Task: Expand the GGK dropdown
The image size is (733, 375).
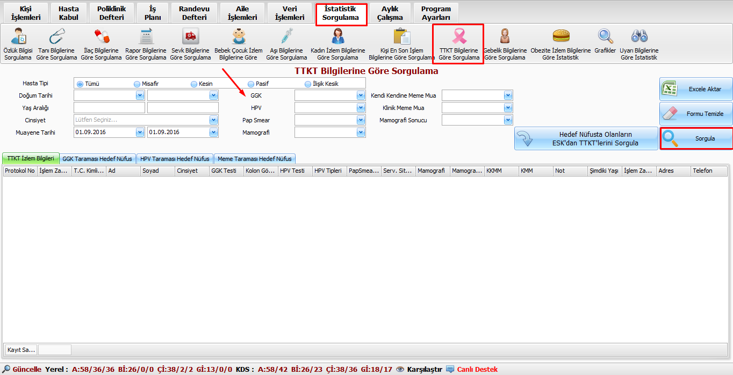Action: (x=361, y=95)
